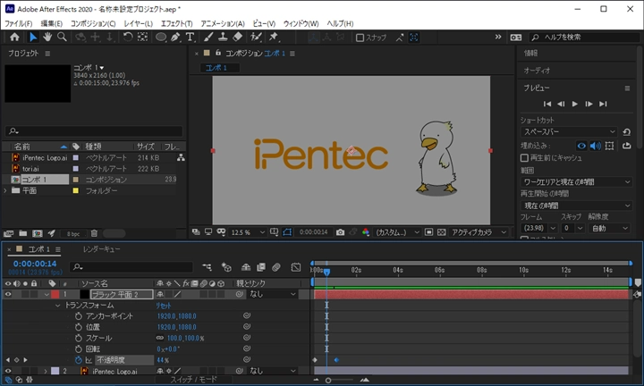This screenshot has height=386, width=644.
Task: Pick the Horizontal Type tool
Action: 190,38
